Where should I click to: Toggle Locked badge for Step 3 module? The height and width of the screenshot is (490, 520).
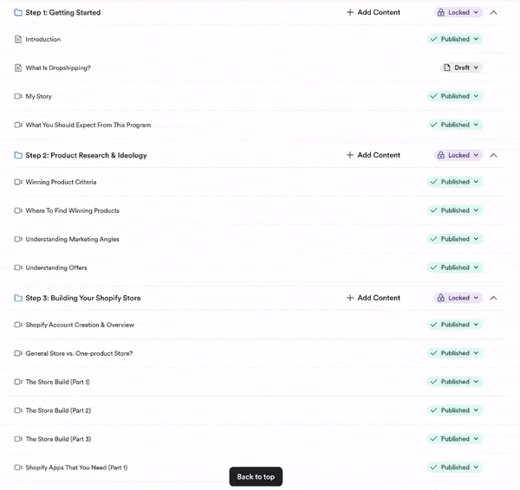[457, 299]
